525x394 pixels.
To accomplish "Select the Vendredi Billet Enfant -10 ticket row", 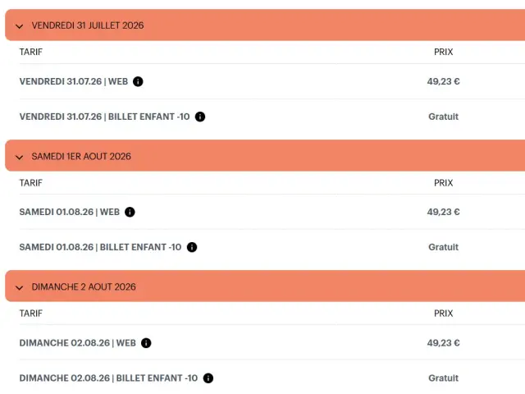I will click(x=104, y=117).
